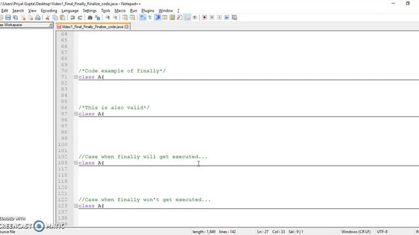Expand the folded class at line 71
419x235 pixels.
(x=76, y=77)
